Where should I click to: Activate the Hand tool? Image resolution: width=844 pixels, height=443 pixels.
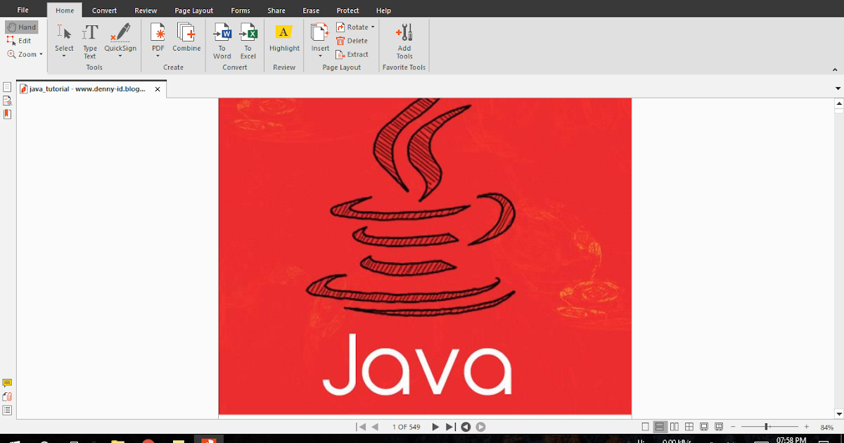pos(22,27)
